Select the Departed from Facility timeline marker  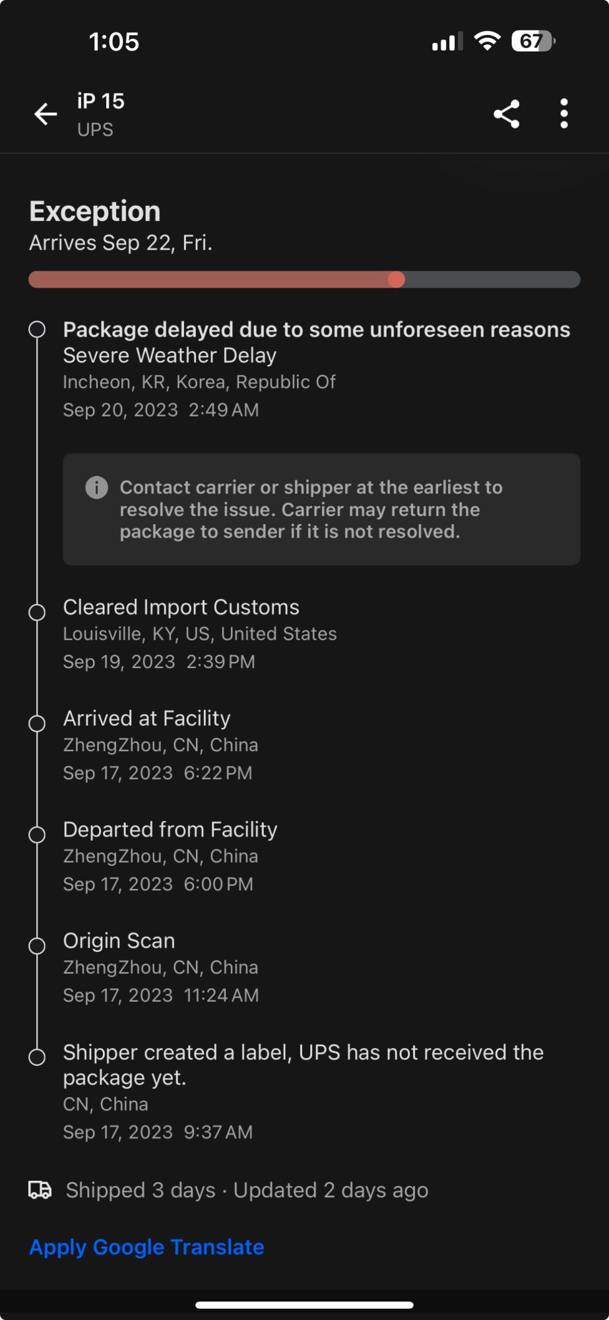38,834
